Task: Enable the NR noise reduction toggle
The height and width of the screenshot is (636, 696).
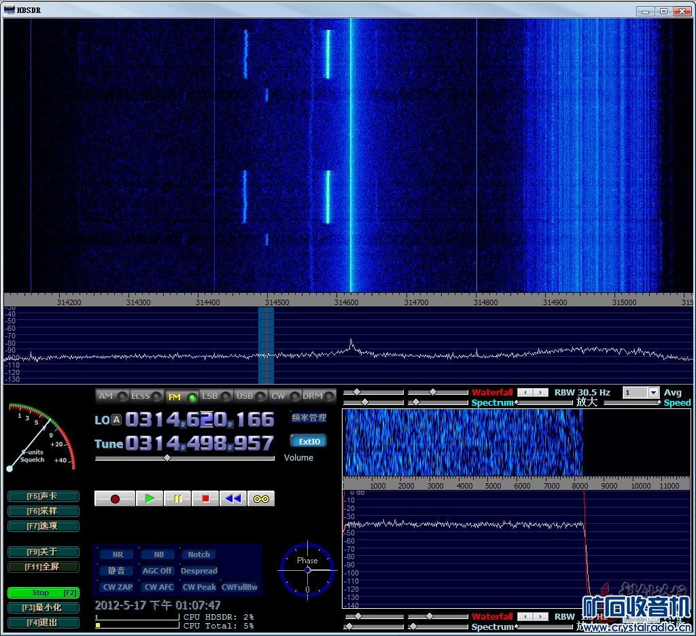Action: (x=118, y=554)
